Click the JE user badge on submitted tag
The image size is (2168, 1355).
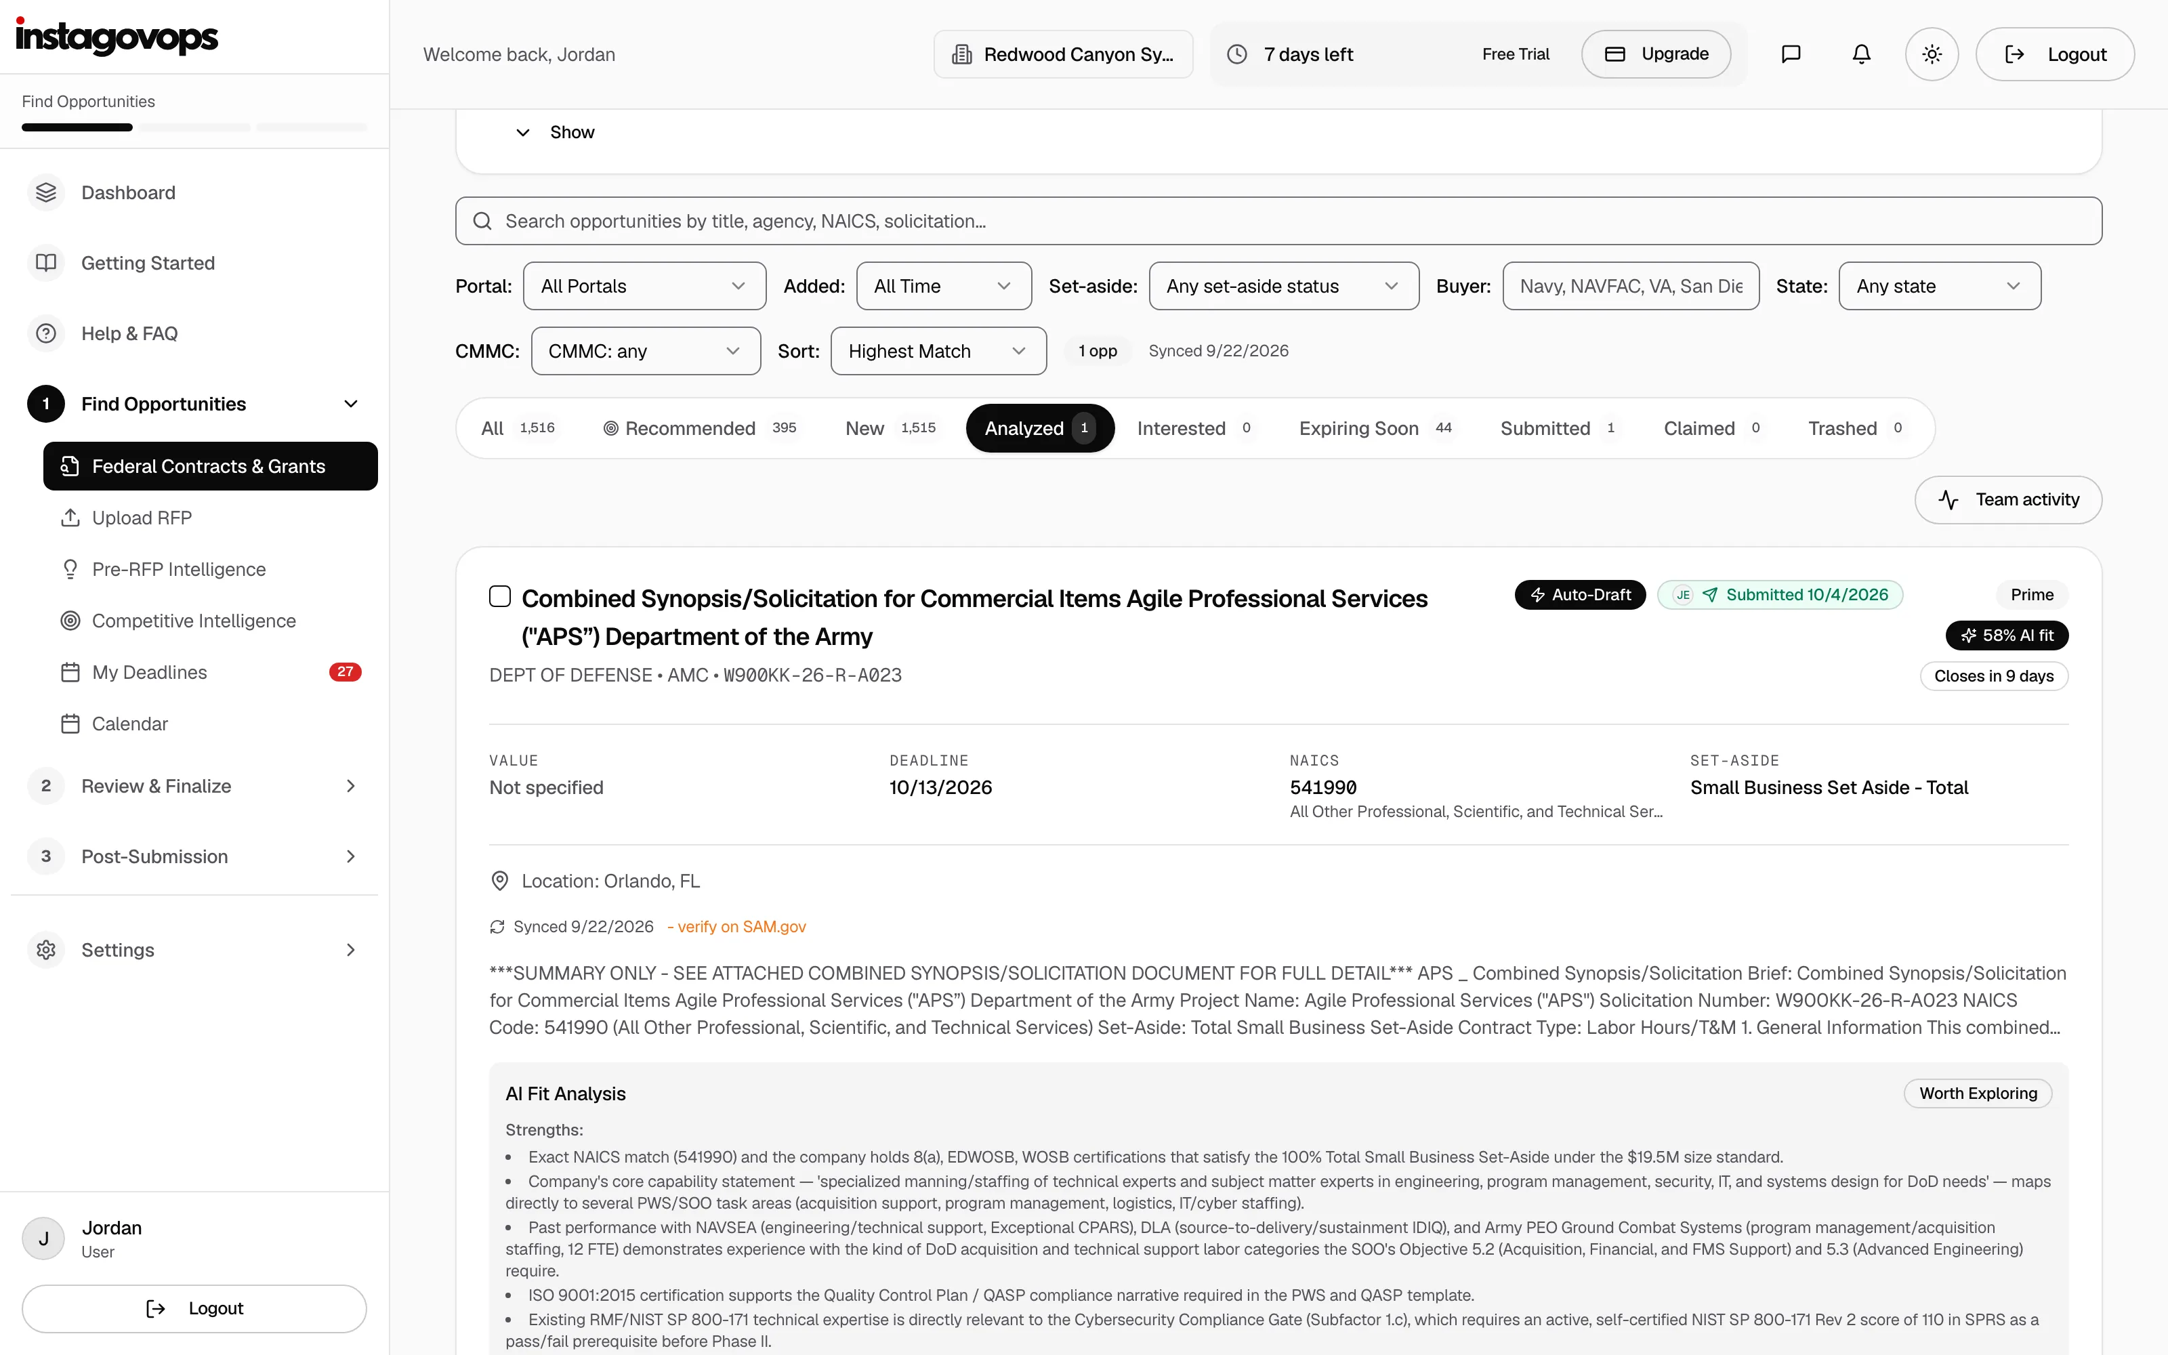coord(1684,595)
